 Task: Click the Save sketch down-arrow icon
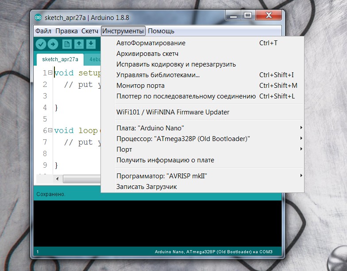click(91, 44)
